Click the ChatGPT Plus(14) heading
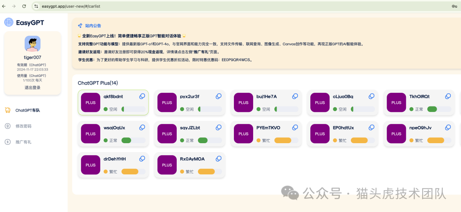This screenshot has height=212, width=461. (98, 83)
